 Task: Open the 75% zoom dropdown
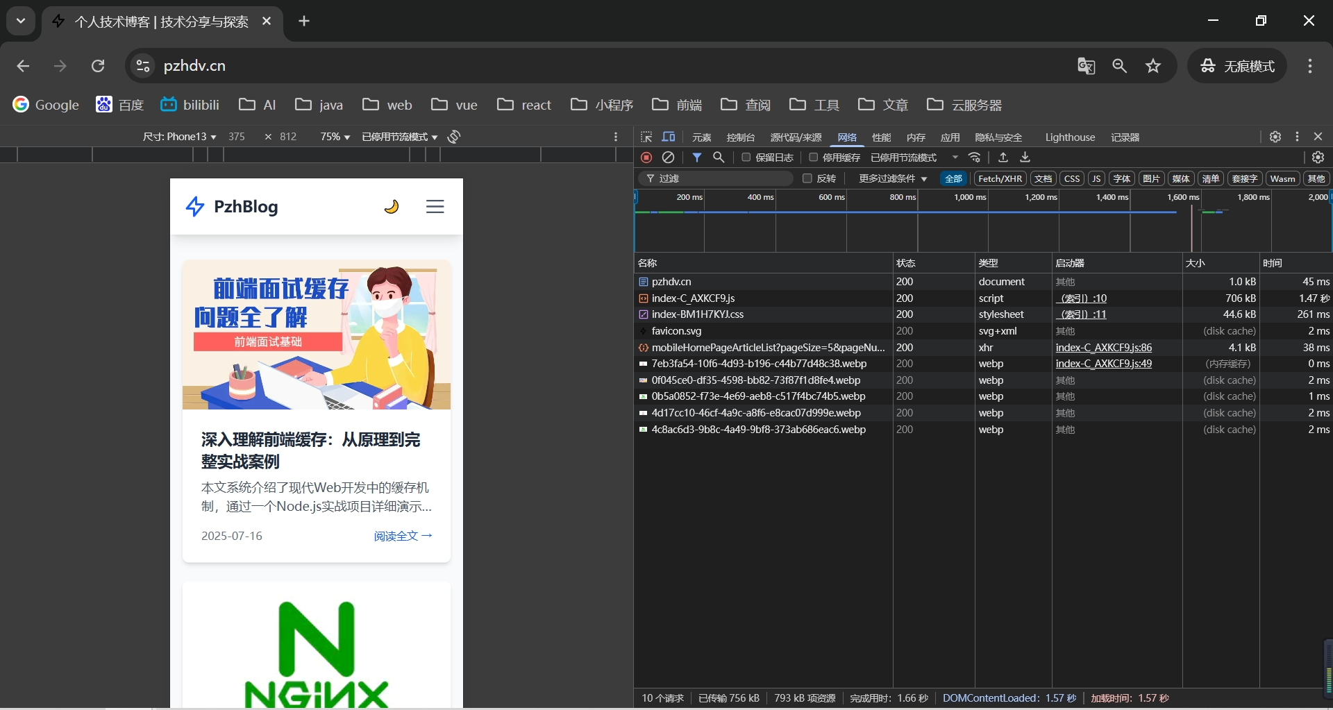click(x=335, y=137)
